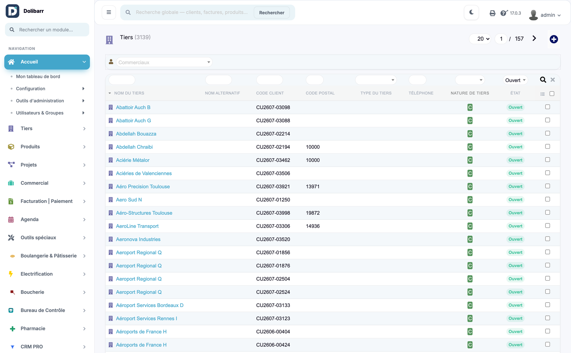Expand the Configuration submenu arrow
The height and width of the screenshot is (353, 571).
point(83,89)
